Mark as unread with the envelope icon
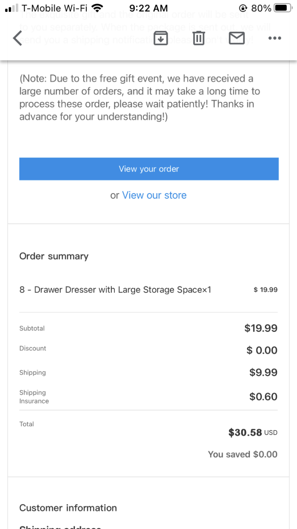The image size is (297, 529). pos(237,38)
